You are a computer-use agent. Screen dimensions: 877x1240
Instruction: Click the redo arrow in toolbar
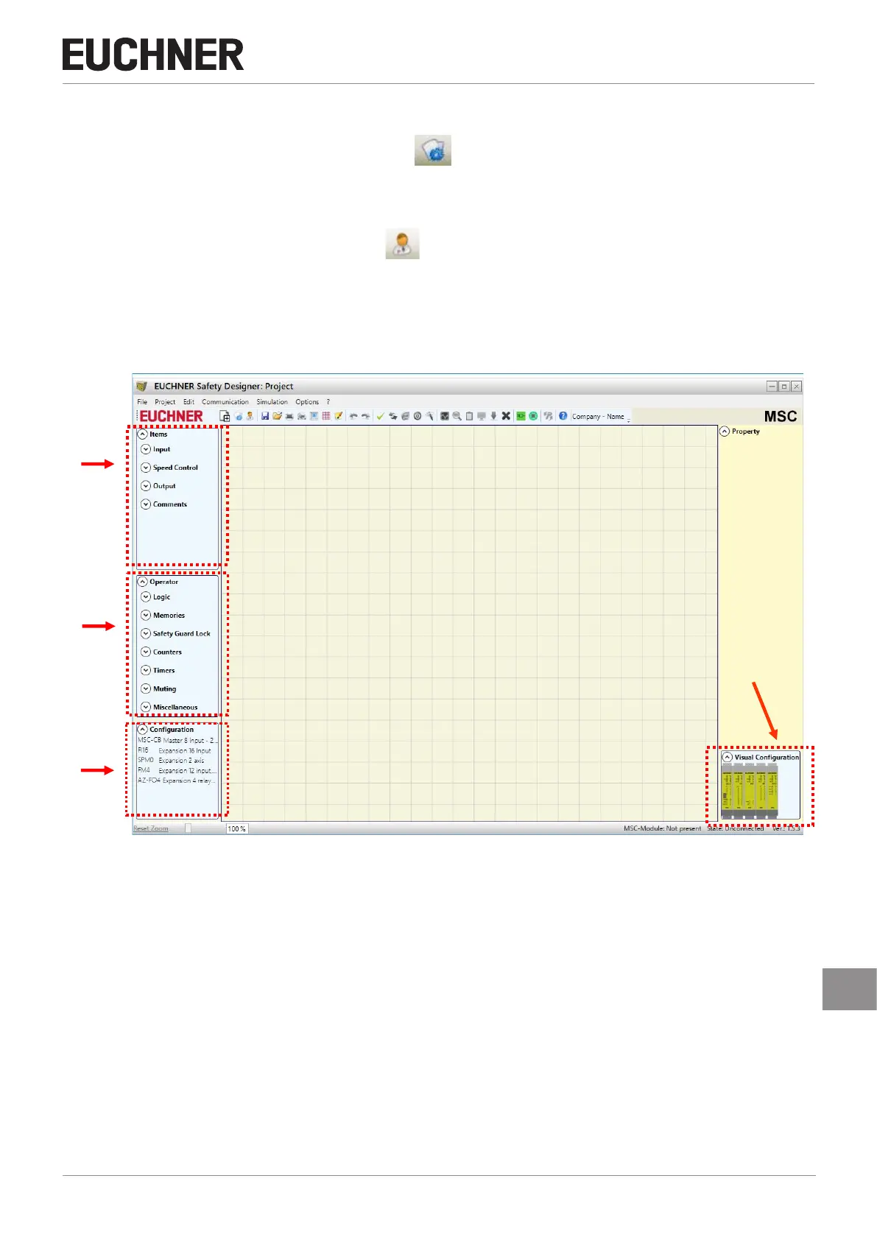365,416
